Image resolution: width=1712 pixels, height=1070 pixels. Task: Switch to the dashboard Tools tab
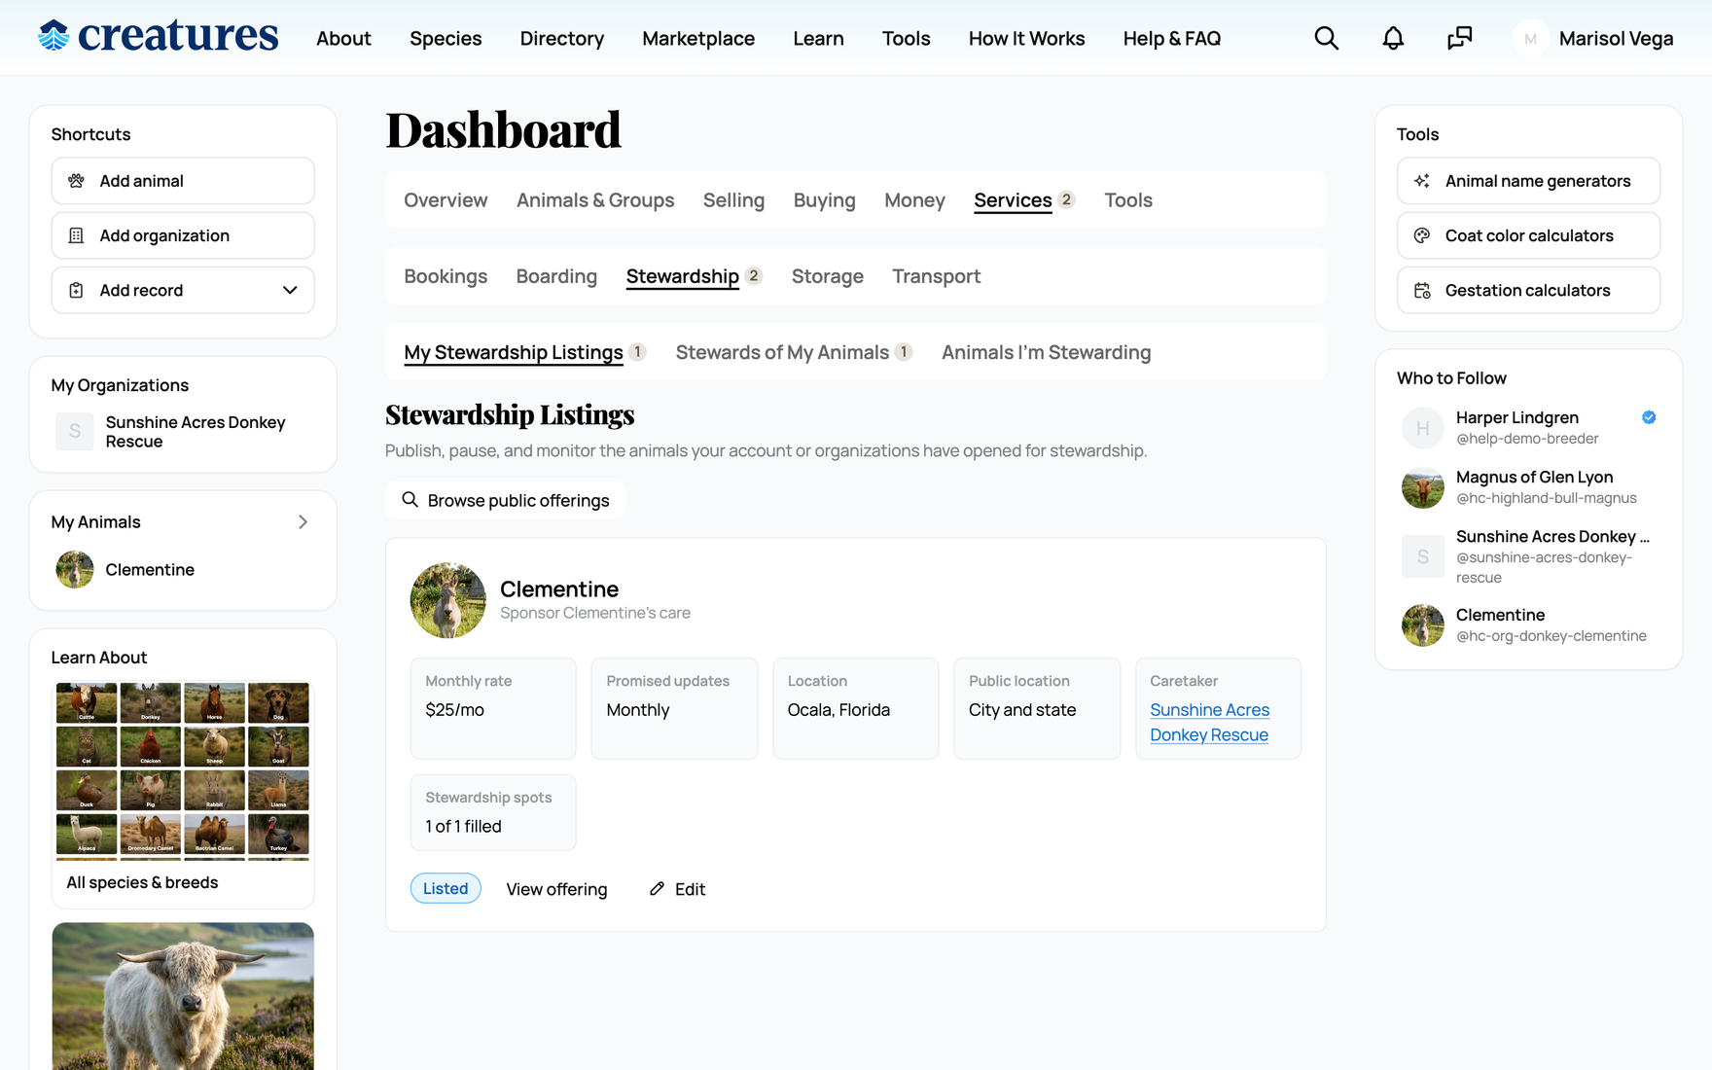(x=1128, y=200)
